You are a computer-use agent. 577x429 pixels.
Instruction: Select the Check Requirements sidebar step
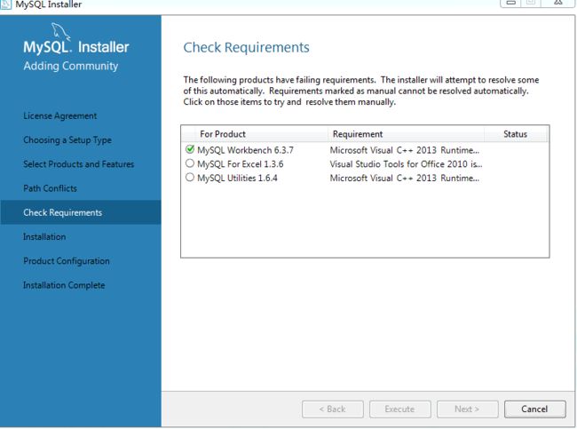tap(81, 212)
